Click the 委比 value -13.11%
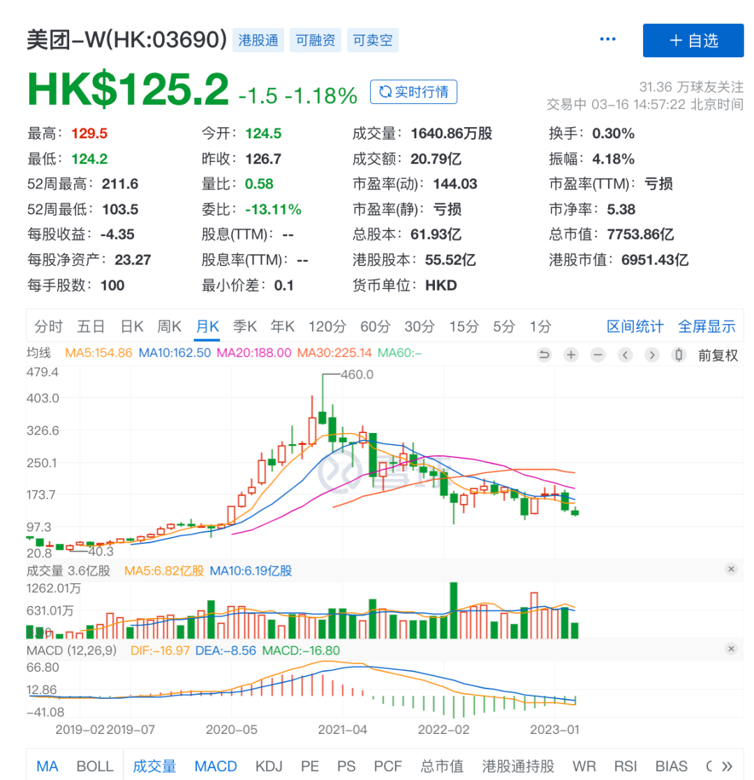Image resolution: width=754 pixels, height=780 pixels. [x=273, y=209]
